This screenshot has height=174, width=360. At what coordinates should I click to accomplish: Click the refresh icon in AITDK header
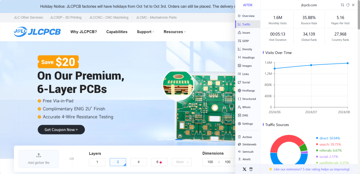(348, 5)
